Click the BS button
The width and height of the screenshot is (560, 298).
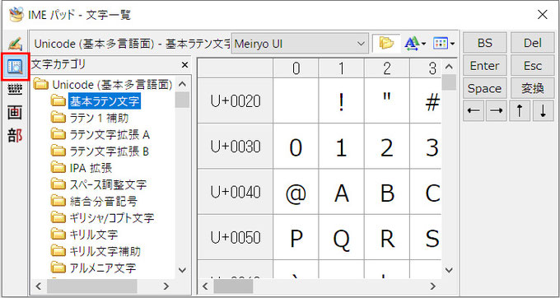[484, 43]
